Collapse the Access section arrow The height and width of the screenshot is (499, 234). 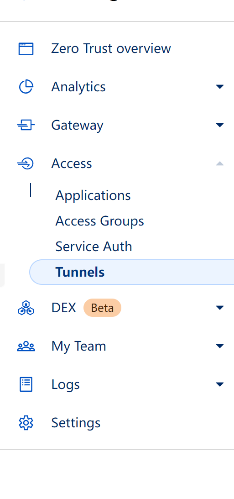(x=220, y=163)
